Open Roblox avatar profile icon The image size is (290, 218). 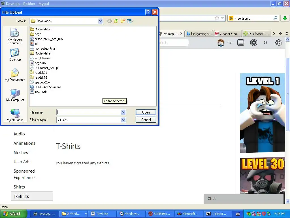(221, 43)
